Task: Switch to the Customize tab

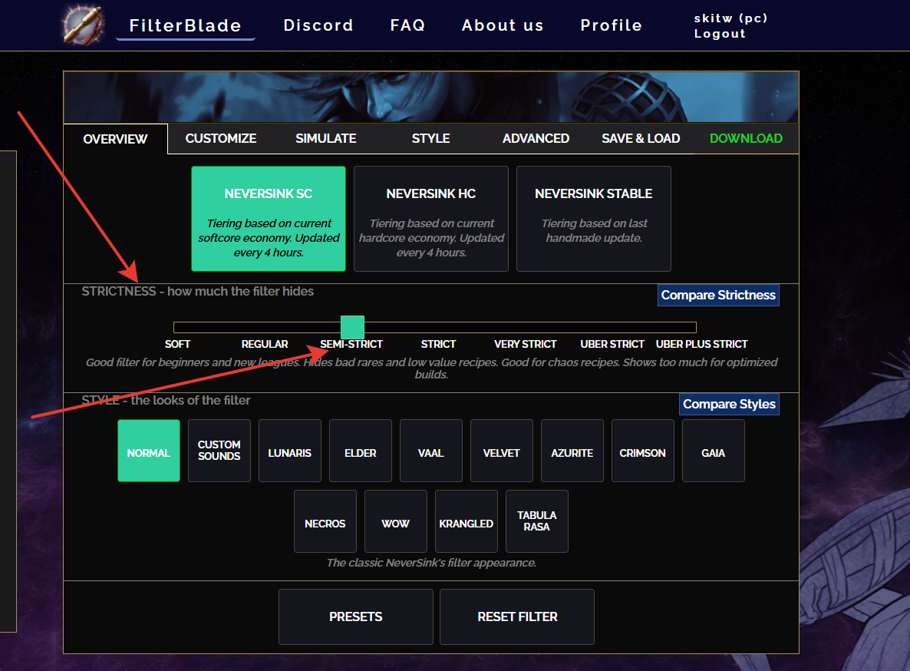Action: coord(221,138)
